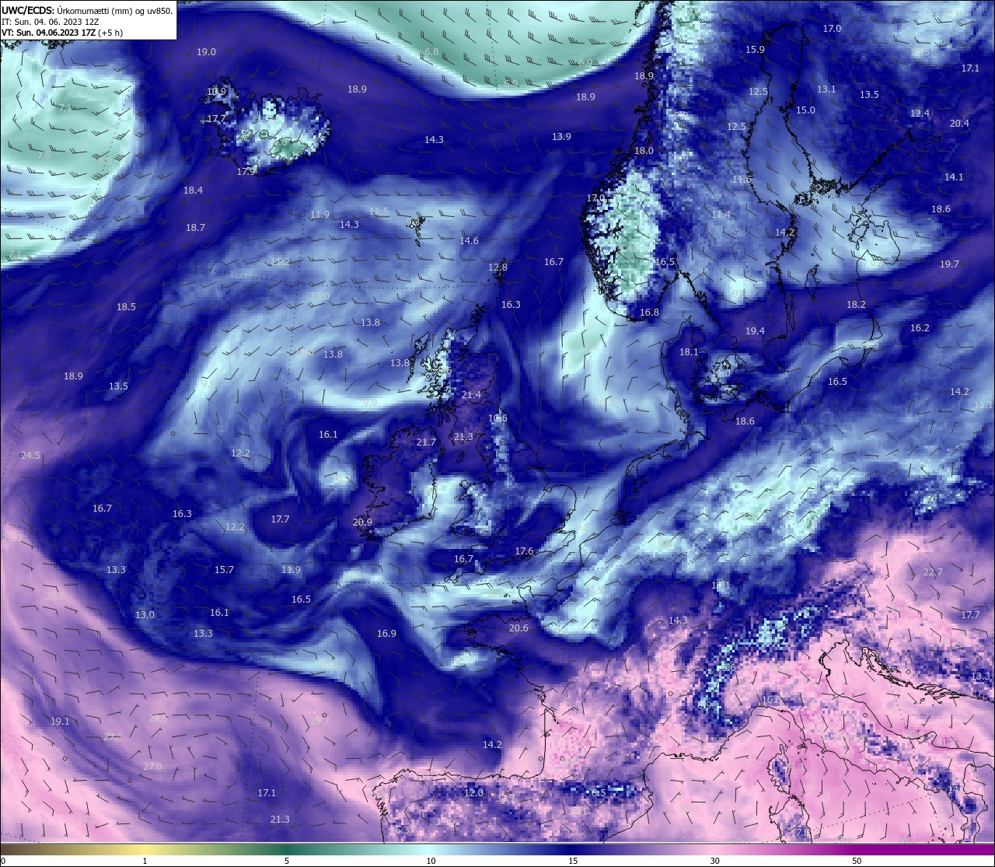Click the map value 15.0
The height and width of the screenshot is (867, 995).
point(805,110)
